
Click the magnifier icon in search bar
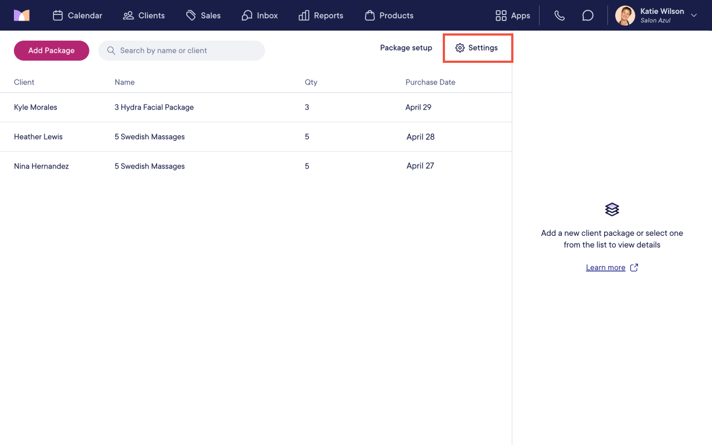(111, 51)
